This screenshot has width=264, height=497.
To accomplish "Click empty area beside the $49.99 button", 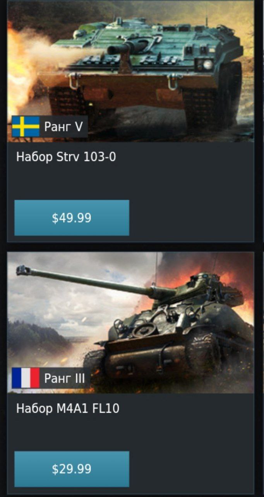I will click(x=192, y=218).
